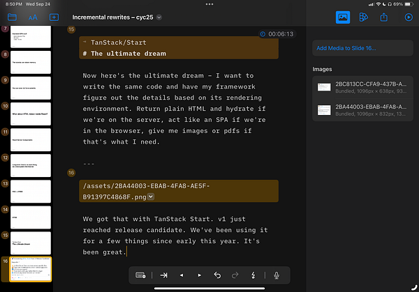Click the '---' slide separator text
Image resolution: width=419 pixels, height=292 pixels.
click(x=89, y=164)
